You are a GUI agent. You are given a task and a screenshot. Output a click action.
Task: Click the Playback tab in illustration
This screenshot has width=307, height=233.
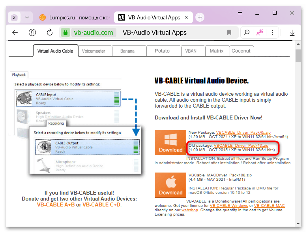[x=19, y=75]
